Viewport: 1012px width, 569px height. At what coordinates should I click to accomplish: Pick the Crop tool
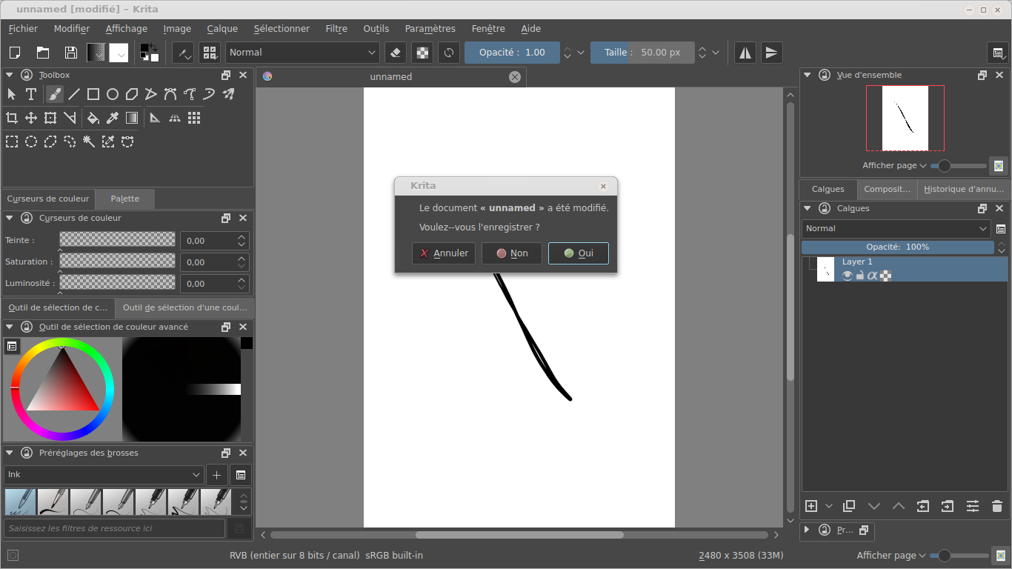click(x=12, y=118)
